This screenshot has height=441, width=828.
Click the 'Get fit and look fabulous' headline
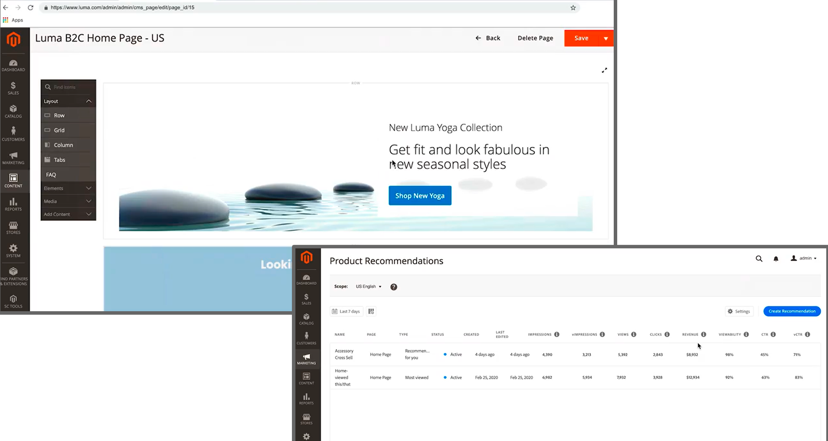469,157
